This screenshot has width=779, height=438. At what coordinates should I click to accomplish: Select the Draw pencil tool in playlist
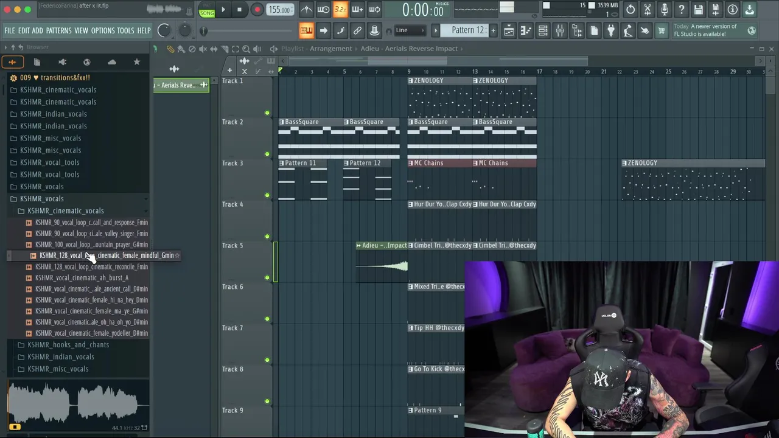tap(170, 49)
